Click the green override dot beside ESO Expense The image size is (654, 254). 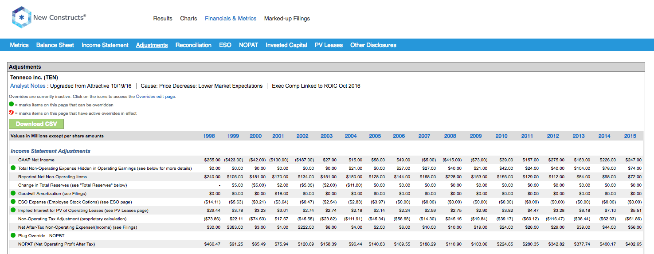pyautogui.click(x=13, y=202)
